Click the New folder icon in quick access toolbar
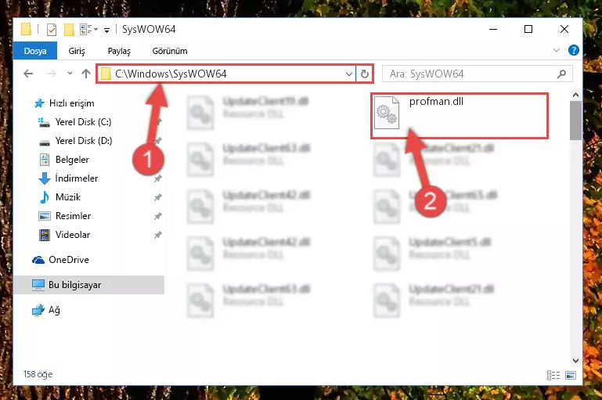The image size is (602, 400). [69, 30]
